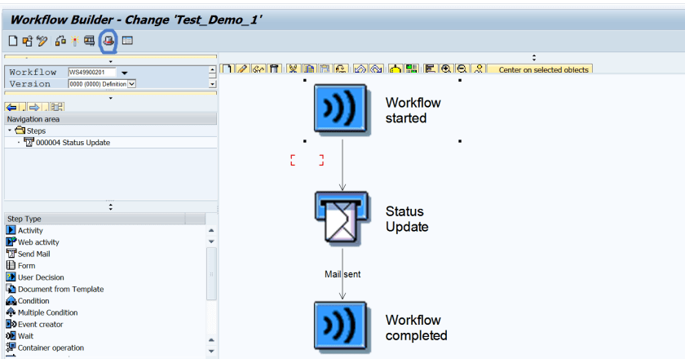685x359 pixels.
Task: Select the Container operation step type
Action: (x=51, y=348)
